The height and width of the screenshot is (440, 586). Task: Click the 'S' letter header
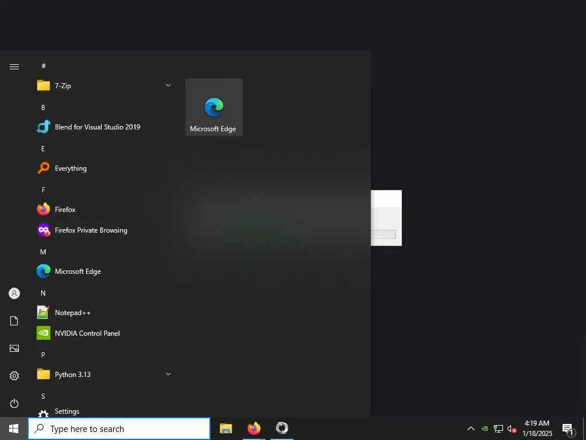[43, 396]
